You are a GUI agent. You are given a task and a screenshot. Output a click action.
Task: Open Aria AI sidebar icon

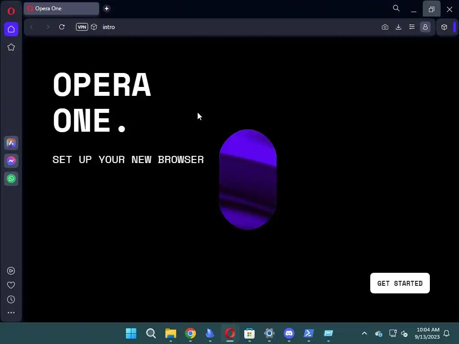(x=11, y=143)
